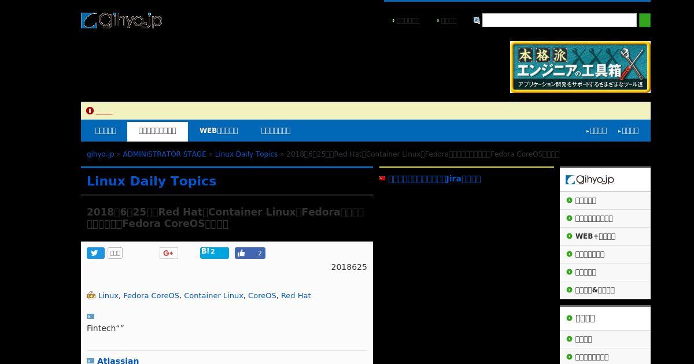The height and width of the screenshot is (364, 694).
Task: Open the Jira headline link in the middle column
Action: [434, 179]
